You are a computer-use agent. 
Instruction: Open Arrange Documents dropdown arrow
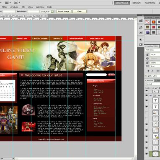[x=10, y=3]
